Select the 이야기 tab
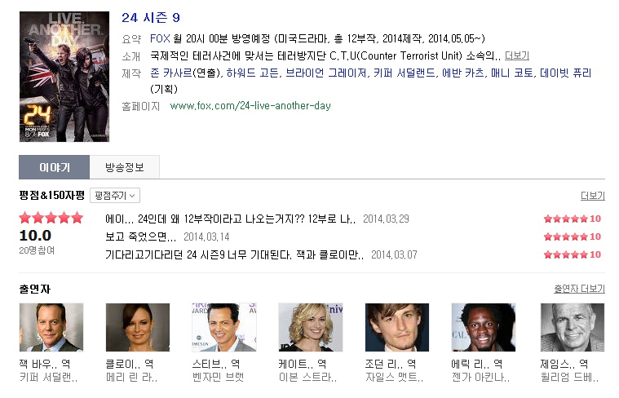This screenshot has height=398, width=619. tap(55, 167)
